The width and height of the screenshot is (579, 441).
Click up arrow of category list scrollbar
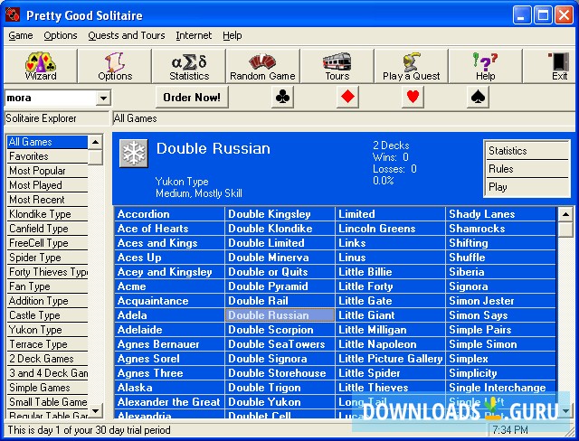pyautogui.click(x=95, y=142)
